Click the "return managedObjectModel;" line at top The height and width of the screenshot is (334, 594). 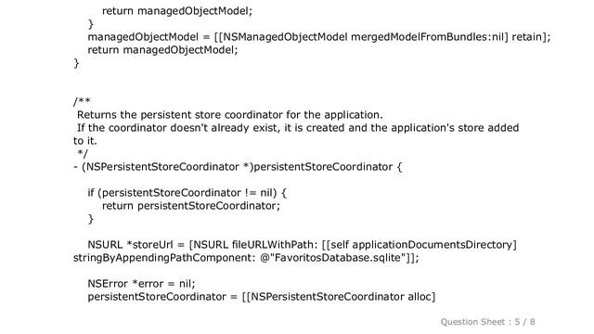coord(177,11)
